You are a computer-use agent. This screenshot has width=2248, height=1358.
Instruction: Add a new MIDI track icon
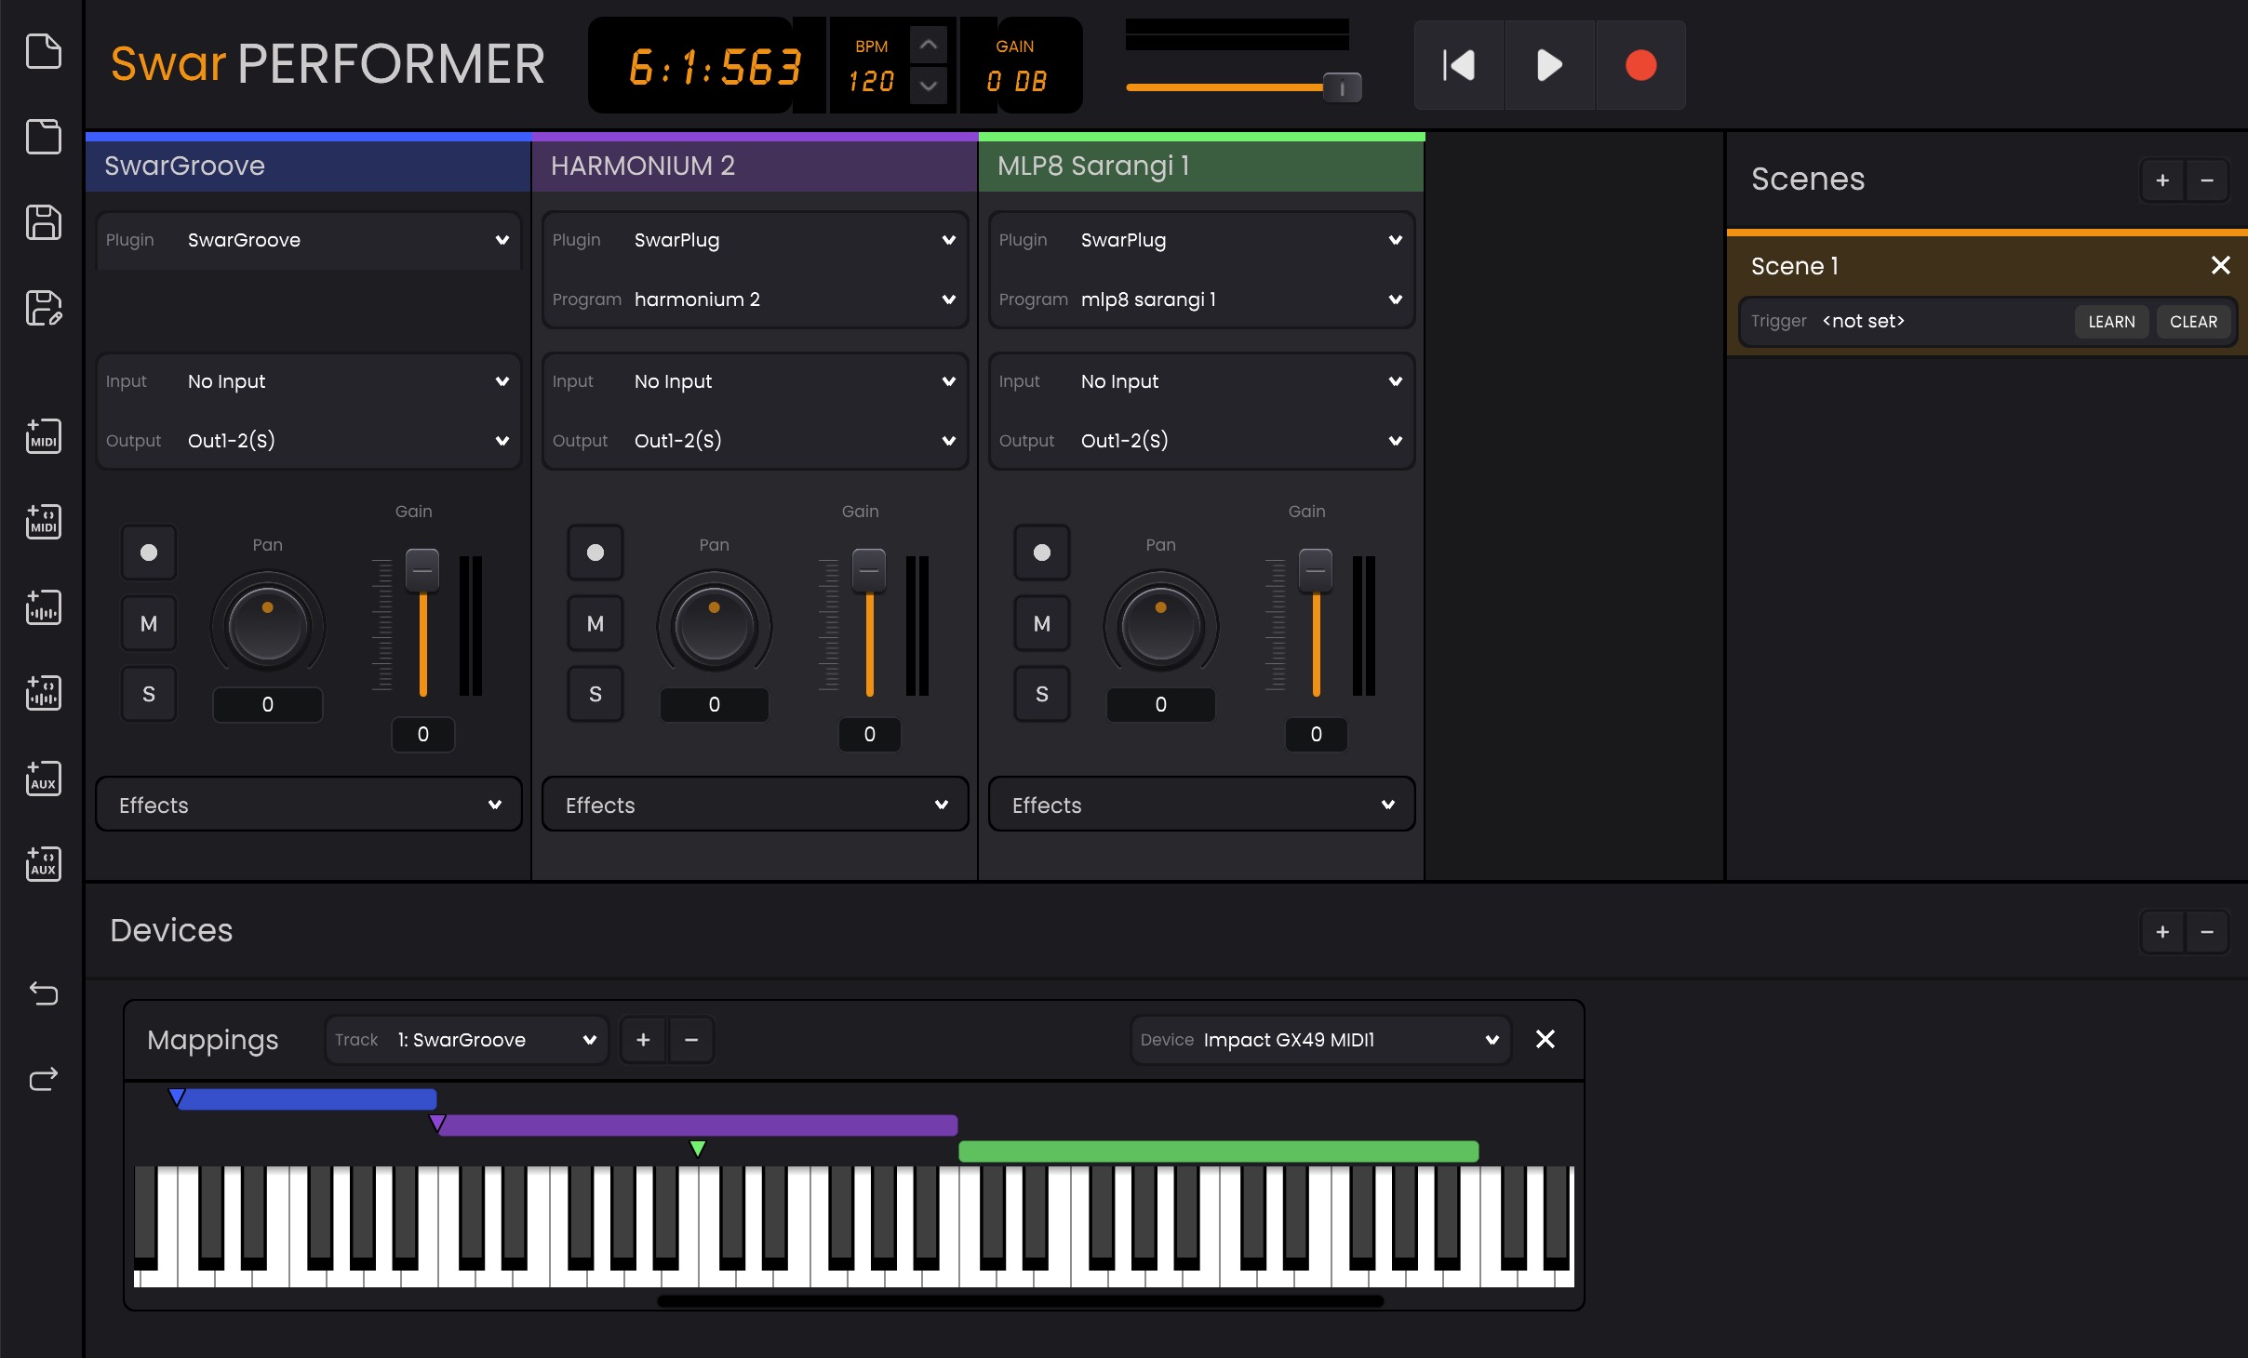[x=43, y=436]
